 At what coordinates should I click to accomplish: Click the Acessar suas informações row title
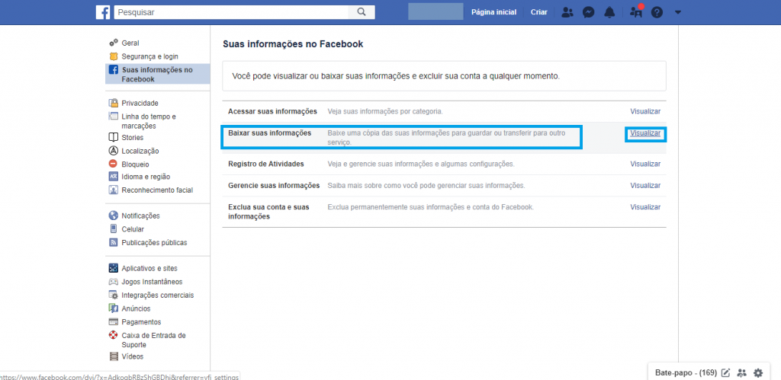coord(272,111)
